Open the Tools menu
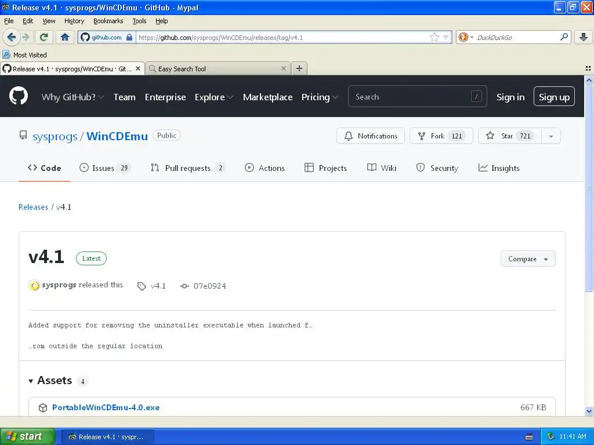This screenshot has width=594, height=445. 139,21
